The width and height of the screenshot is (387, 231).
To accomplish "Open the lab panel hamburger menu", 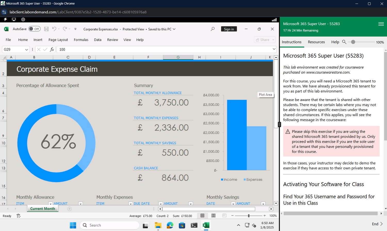I will pyautogui.click(x=381, y=24).
